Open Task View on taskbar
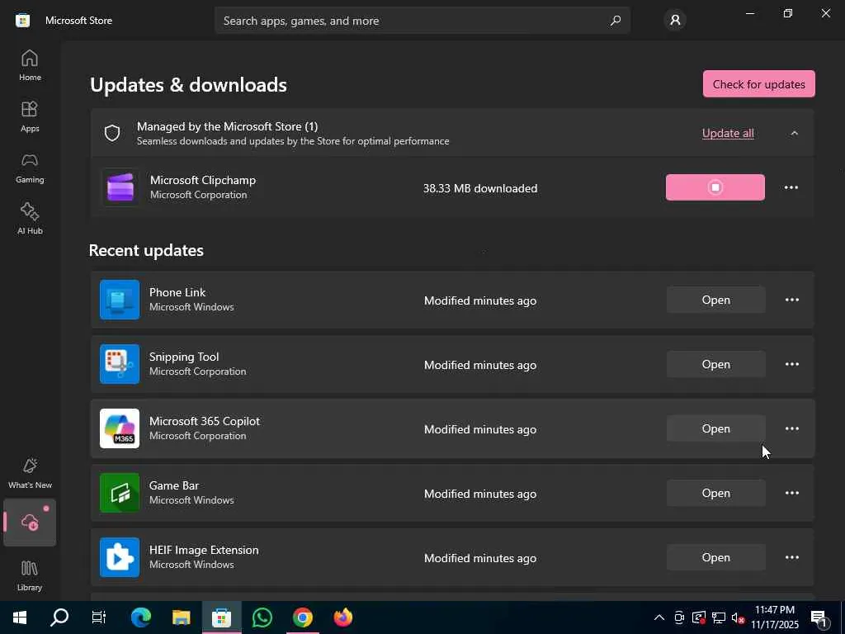 [99, 617]
